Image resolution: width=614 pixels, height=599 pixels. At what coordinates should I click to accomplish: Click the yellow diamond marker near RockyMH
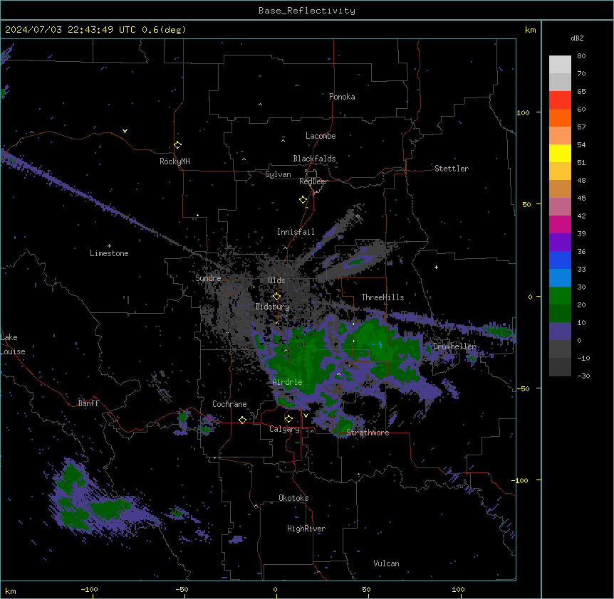178,145
